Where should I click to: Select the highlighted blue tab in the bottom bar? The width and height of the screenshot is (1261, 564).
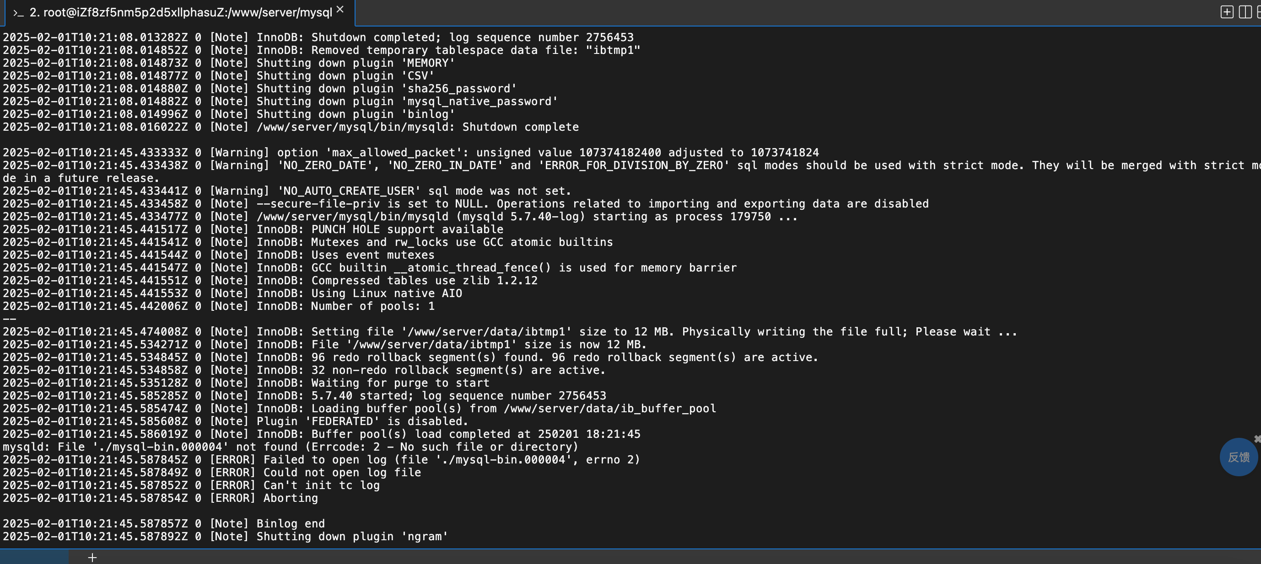coord(34,557)
